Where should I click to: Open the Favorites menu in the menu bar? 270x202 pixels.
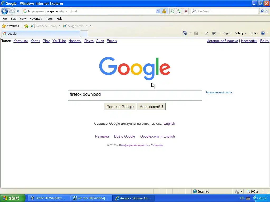pos(36,19)
